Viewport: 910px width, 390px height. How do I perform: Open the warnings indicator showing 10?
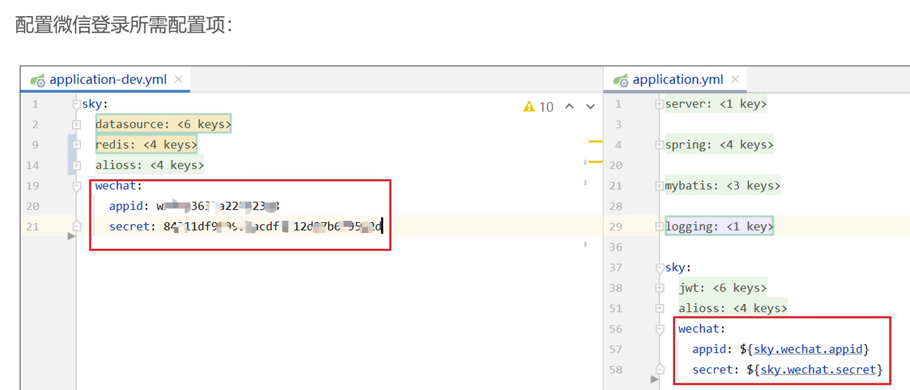point(538,107)
